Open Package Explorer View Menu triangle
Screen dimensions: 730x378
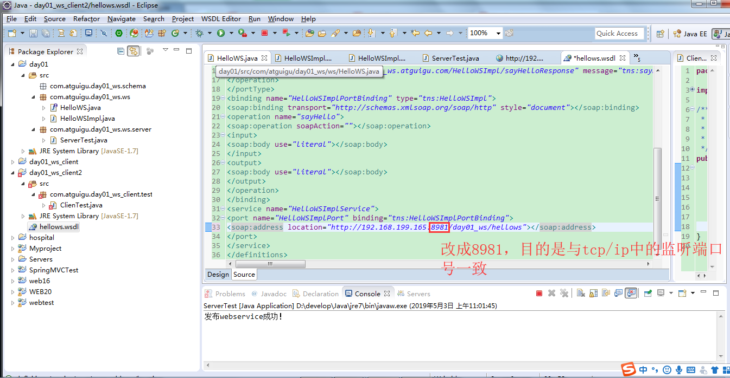point(165,50)
